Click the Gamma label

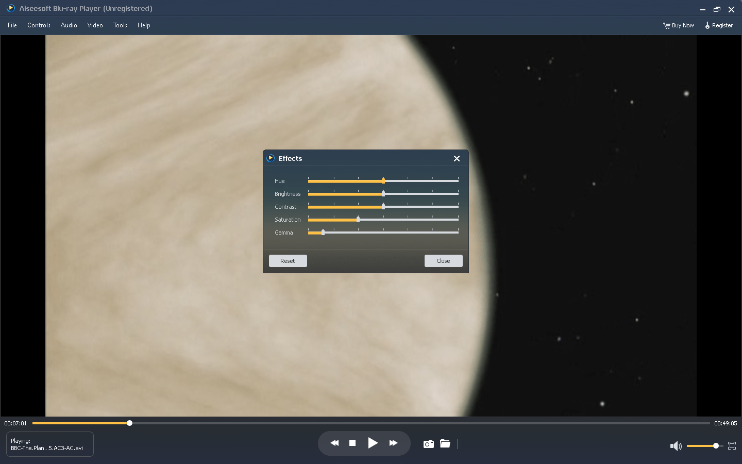pos(283,233)
